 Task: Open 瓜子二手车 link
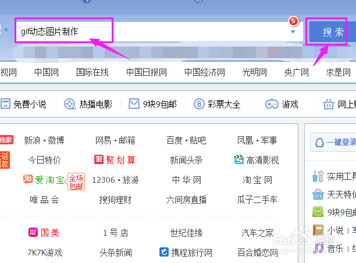pyautogui.click(x=257, y=200)
